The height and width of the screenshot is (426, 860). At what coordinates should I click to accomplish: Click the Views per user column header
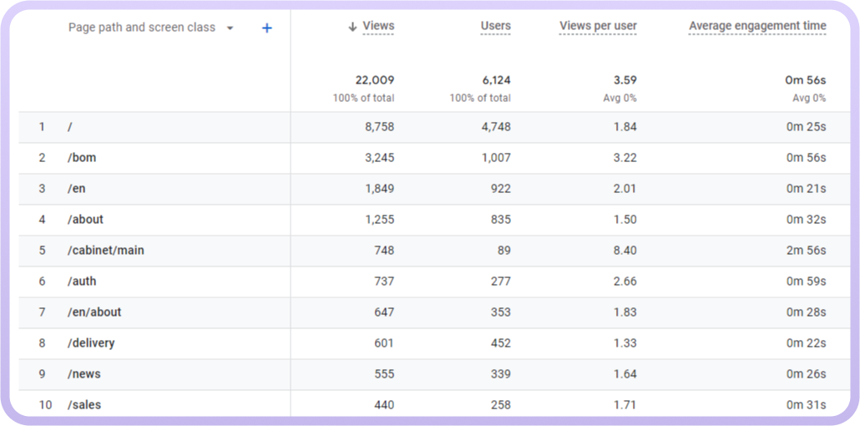click(598, 27)
